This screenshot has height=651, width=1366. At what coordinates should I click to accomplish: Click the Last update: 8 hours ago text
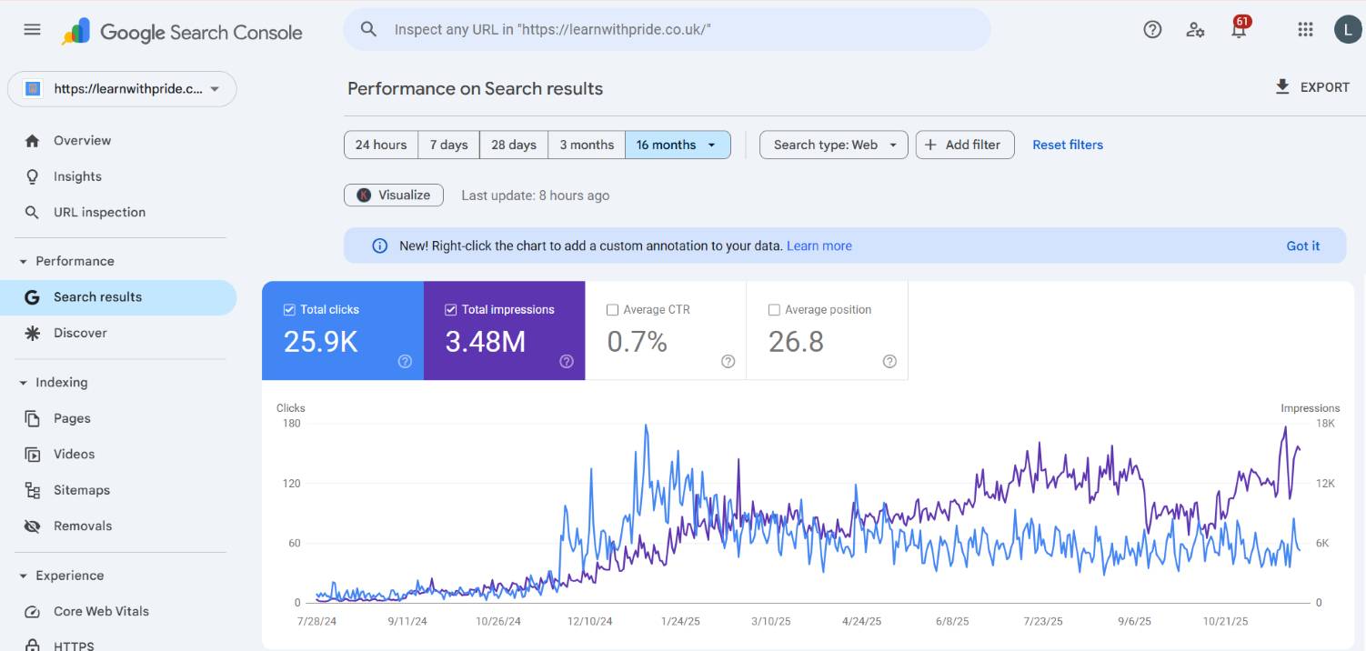coord(536,195)
